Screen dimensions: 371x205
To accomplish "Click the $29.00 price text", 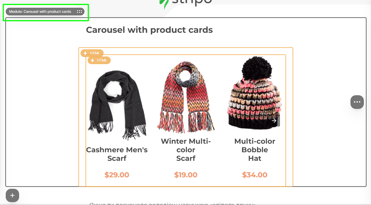I will 117,175.
